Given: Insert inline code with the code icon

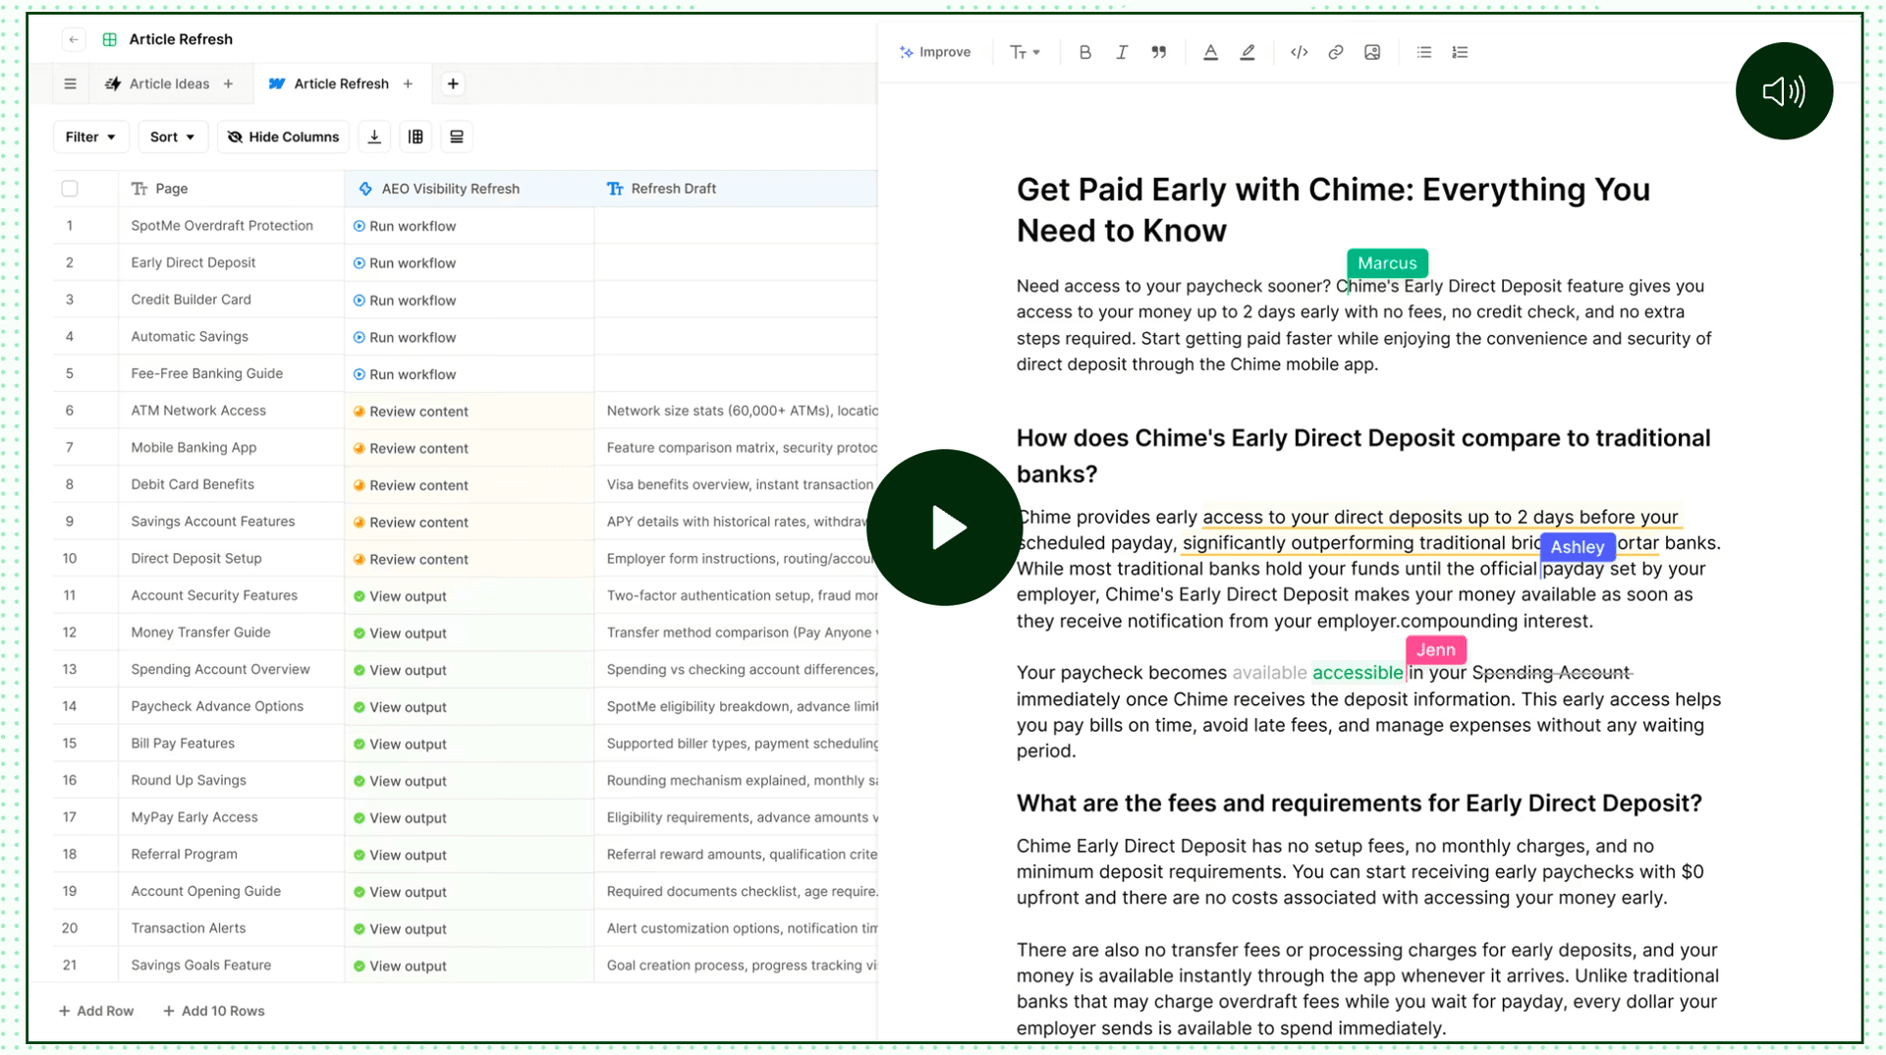Looking at the screenshot, I should click(1299, 52).
